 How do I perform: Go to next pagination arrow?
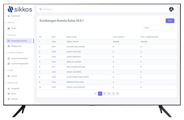[118, 94]
